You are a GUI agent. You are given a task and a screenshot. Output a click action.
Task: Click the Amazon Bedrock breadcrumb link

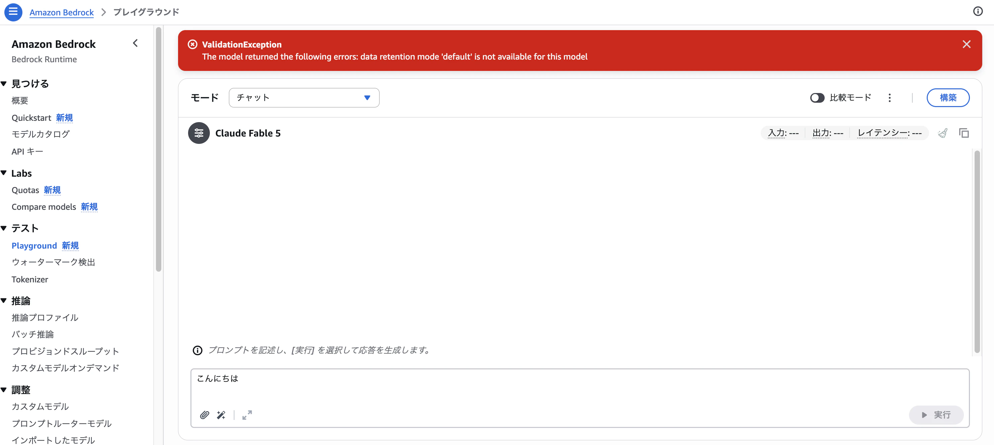61,12
